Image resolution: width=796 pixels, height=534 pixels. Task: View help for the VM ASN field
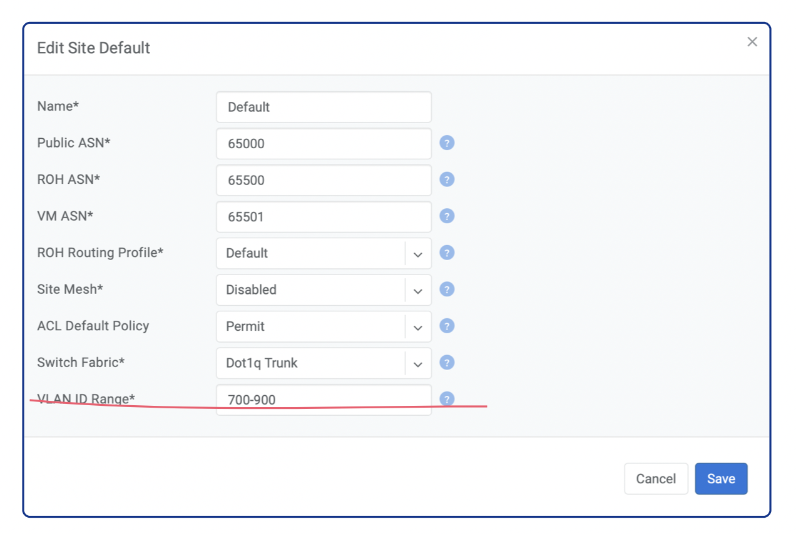[x=446, y=216]
